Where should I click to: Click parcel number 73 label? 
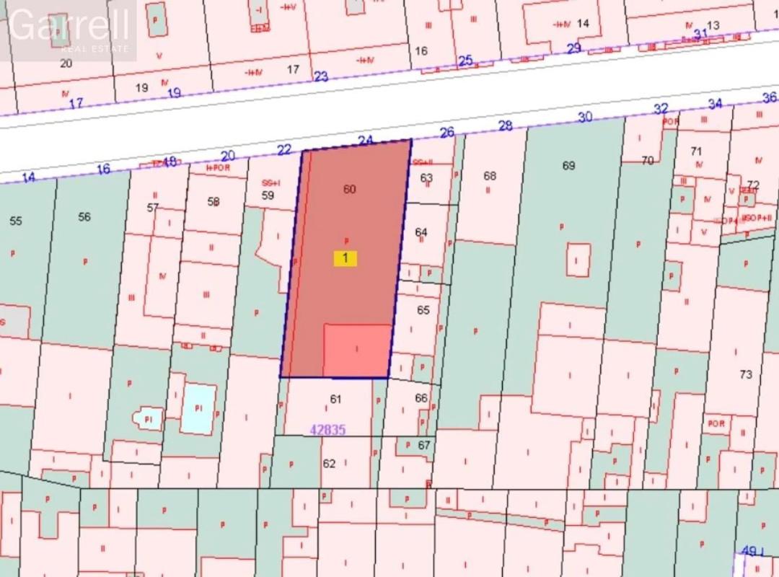click(746, 374)
